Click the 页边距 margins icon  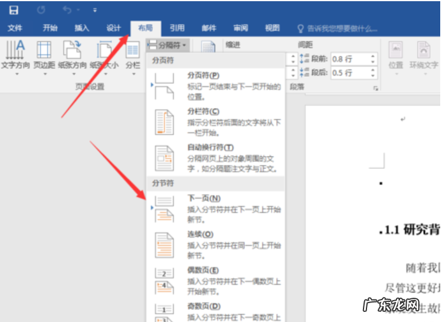point(44,50)
